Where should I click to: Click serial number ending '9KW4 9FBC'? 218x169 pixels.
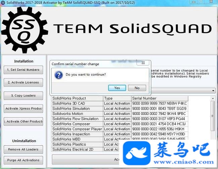pos(160,114)
